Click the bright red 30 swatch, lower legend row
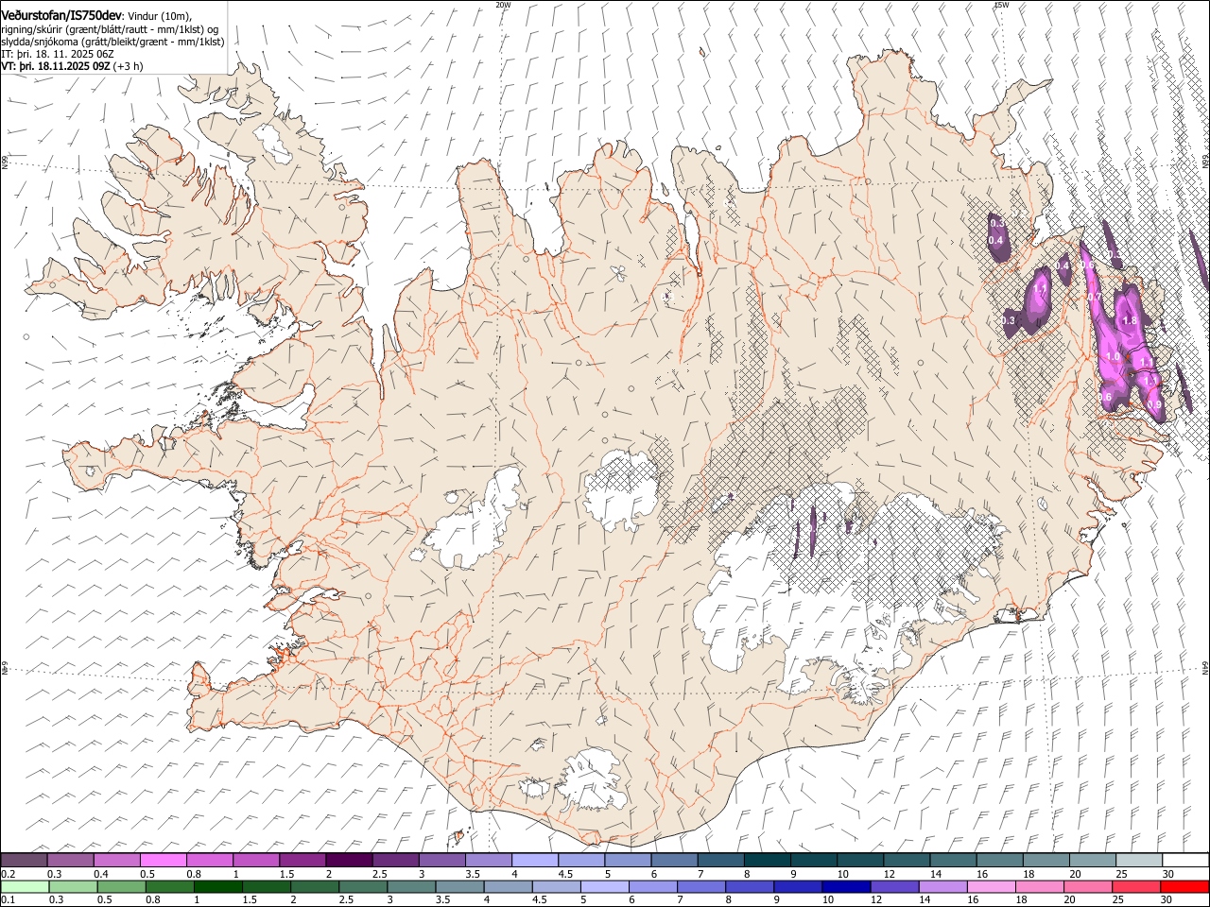Image resolution: width=1210 pixels, height=907 pixels. [1185, 887]
